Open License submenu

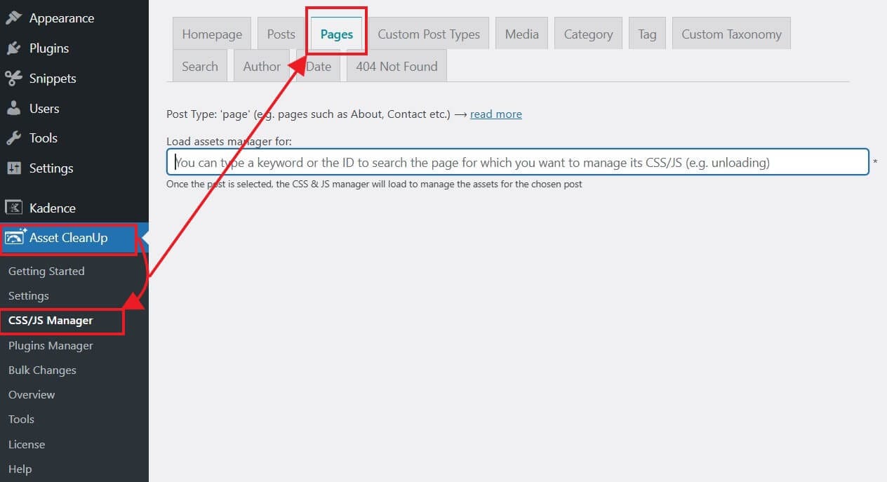27,445
